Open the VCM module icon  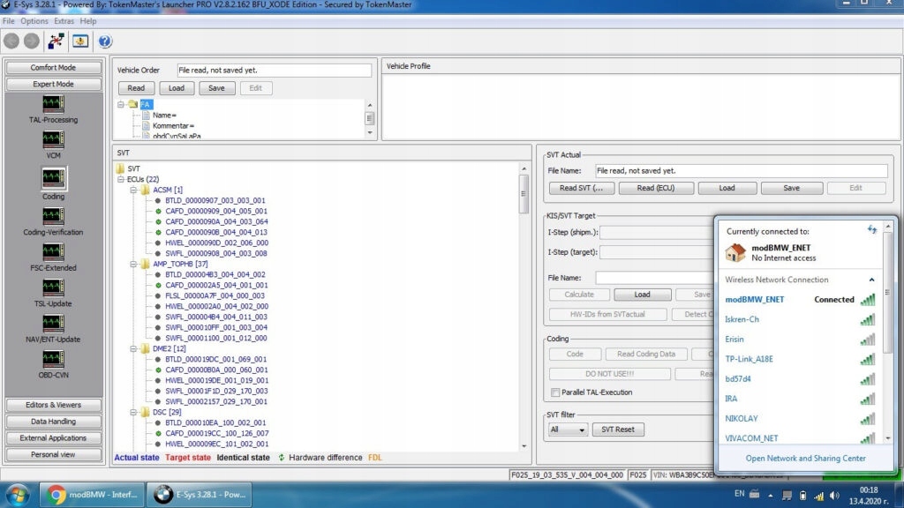click(53, 141)
